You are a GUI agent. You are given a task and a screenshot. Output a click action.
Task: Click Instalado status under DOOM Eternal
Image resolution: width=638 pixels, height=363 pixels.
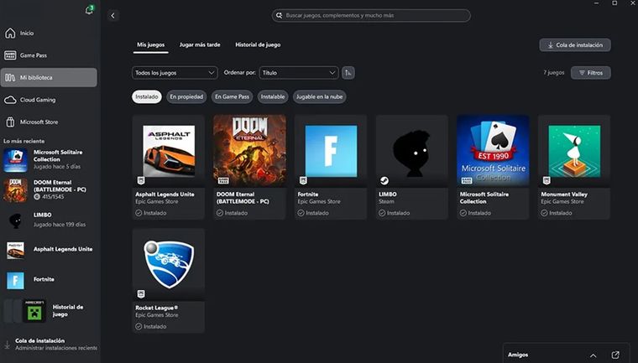coord(232,213)
